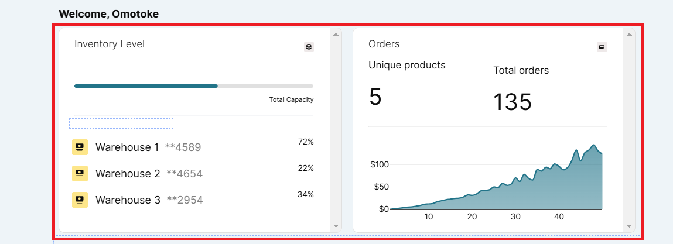The height and width of the screenshot is (244, 673).
Task: Click the 30 tick on chart x-axis
Action: (x=515, y=217)
